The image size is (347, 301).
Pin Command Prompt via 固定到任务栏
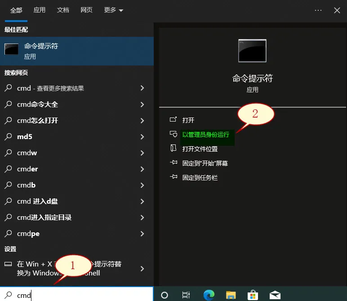200,178
